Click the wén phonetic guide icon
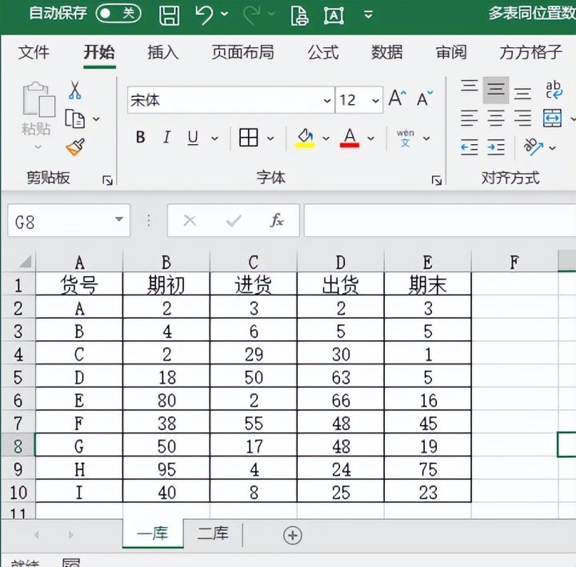Screen dimensions: 576x567 pos(405,139)
